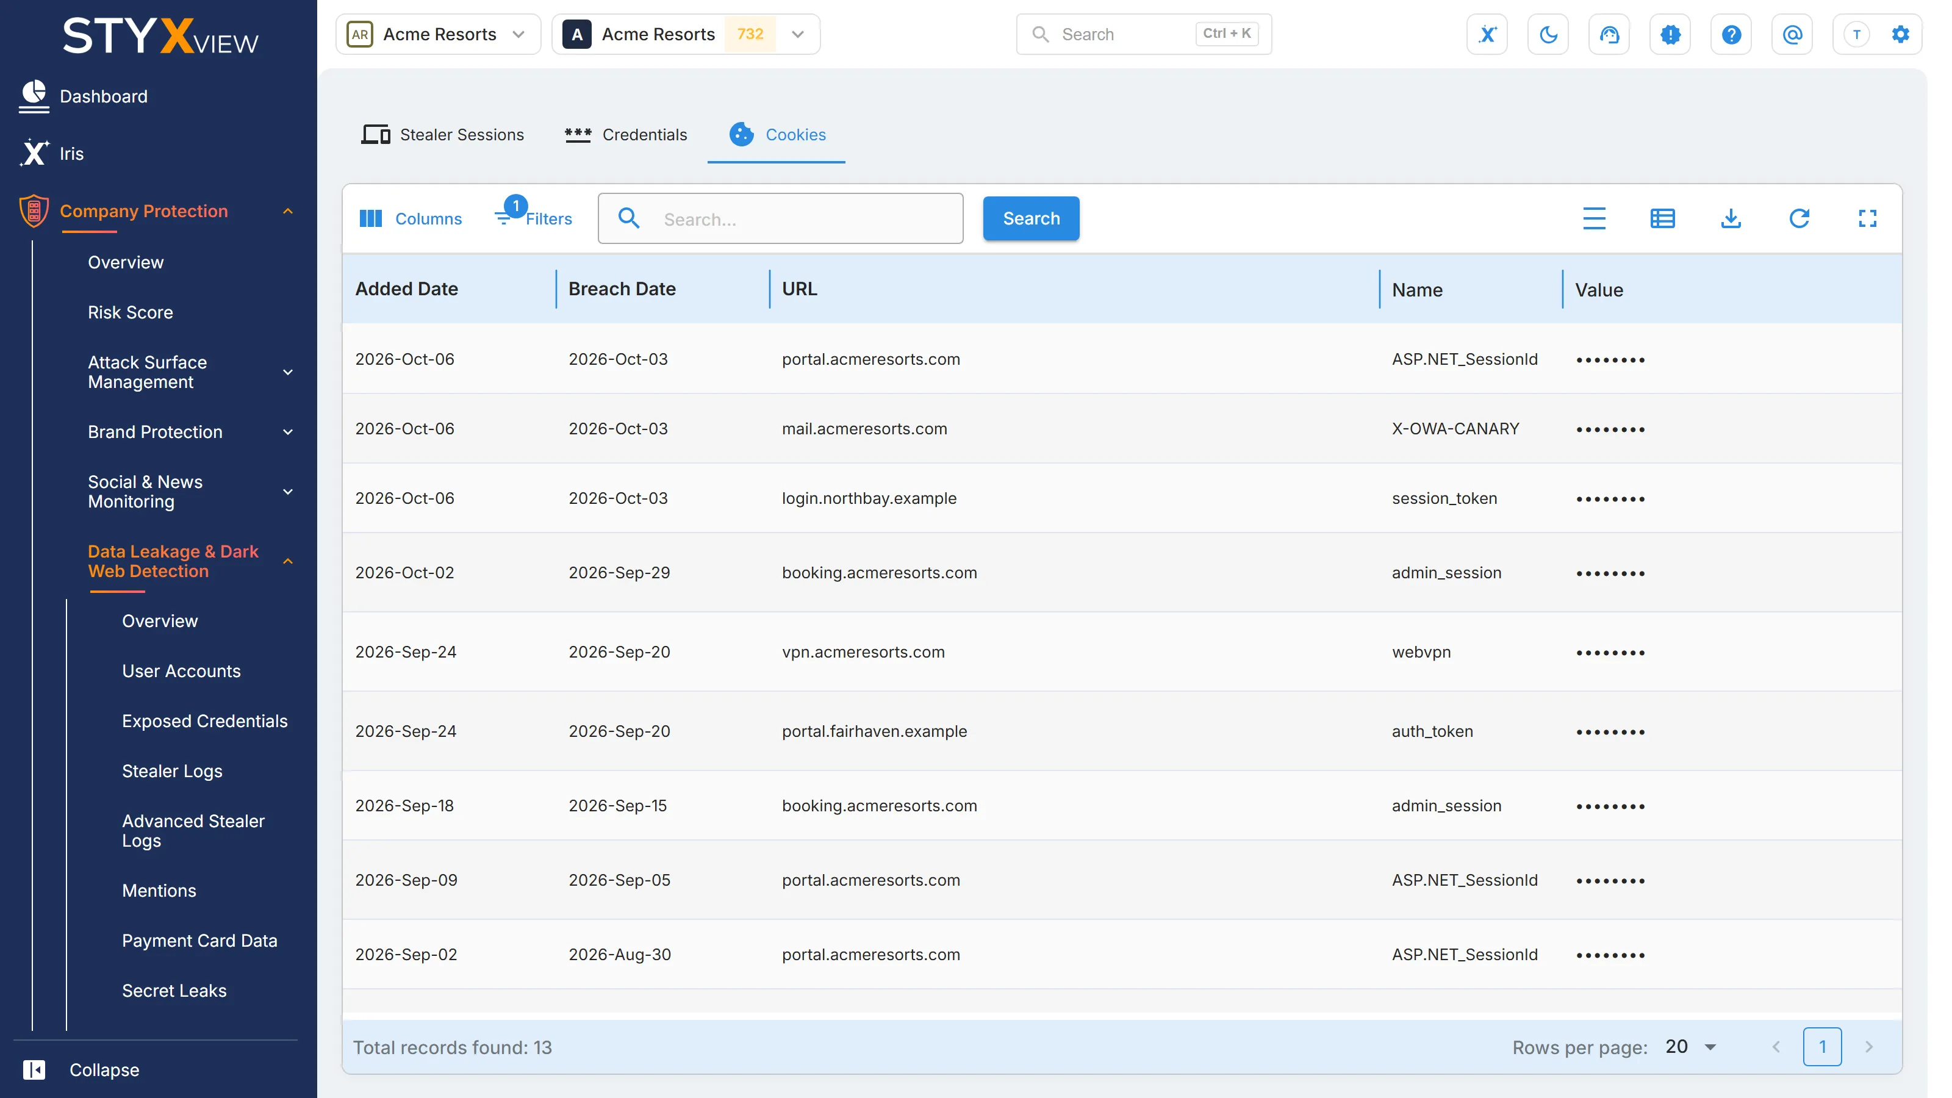Viewport: 1952px width, 1098px height.
Task: Open the help question mark icon
Action: click(1731, 34)
